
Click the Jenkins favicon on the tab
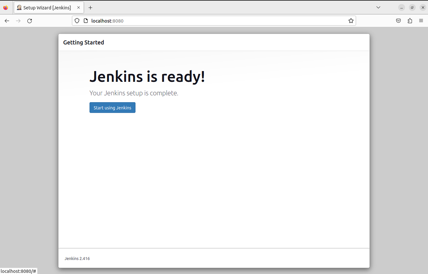19,7
